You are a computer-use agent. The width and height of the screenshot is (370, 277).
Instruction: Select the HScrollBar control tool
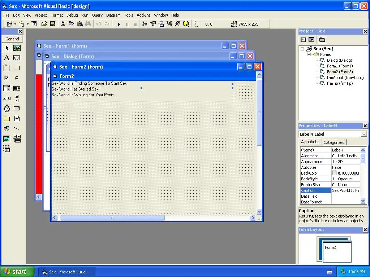pos(7,98)
